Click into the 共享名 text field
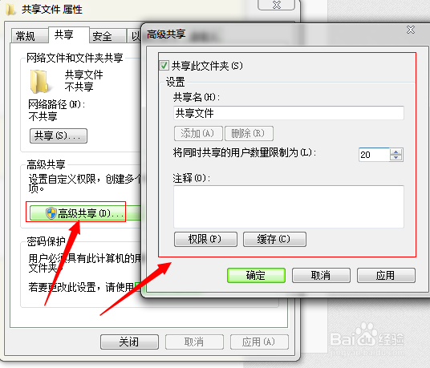 289,113
